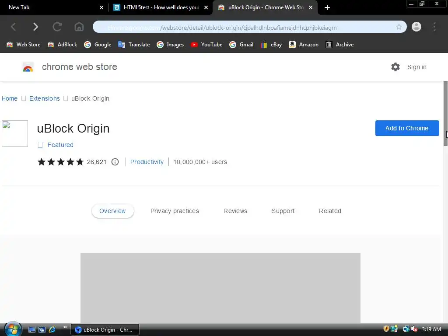Viewport: 448px width, 336px height.
Task: Open the rating info icon
Action: (115, 162)
